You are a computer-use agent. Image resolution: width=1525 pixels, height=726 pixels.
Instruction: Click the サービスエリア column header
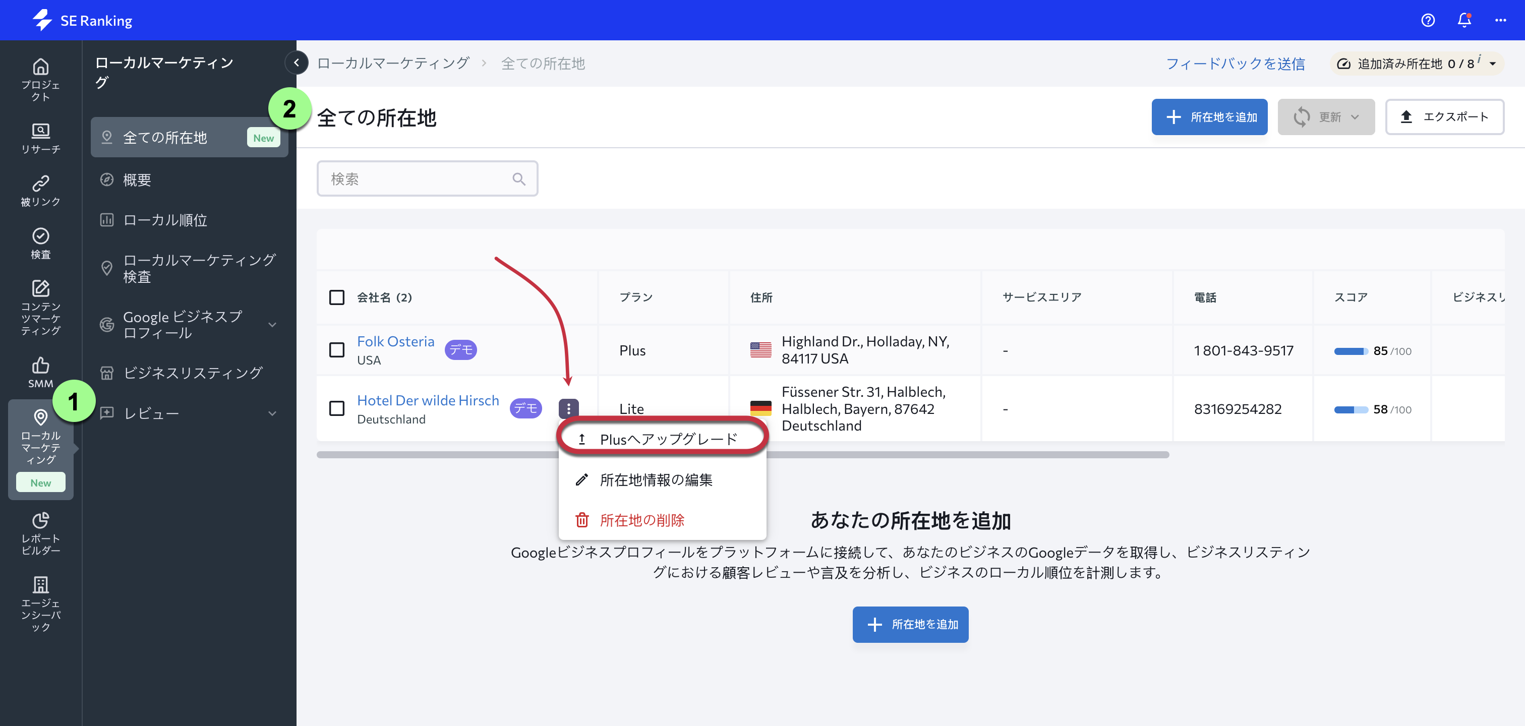(x=1041, y=297)
